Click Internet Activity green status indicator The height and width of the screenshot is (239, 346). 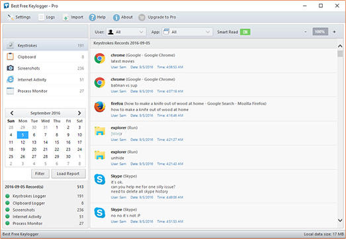click(7, 216)
